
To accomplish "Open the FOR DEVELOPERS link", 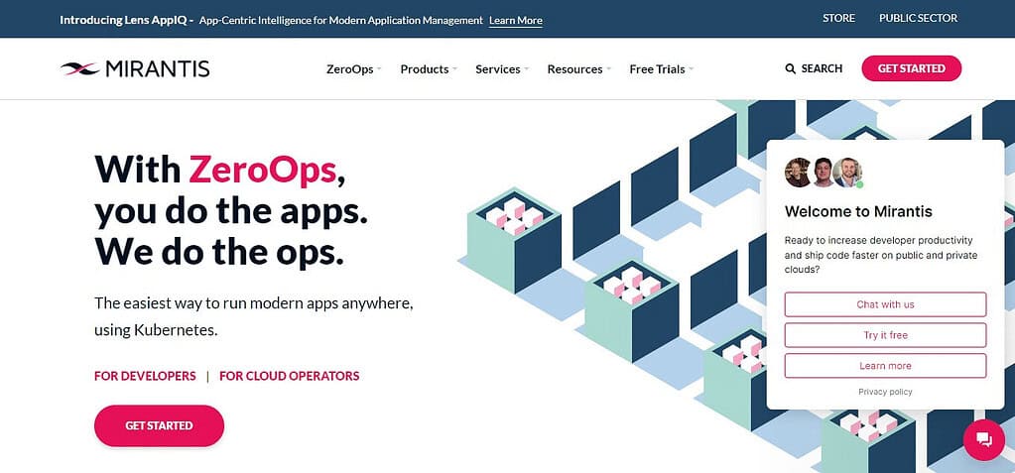I will [145, 376].
